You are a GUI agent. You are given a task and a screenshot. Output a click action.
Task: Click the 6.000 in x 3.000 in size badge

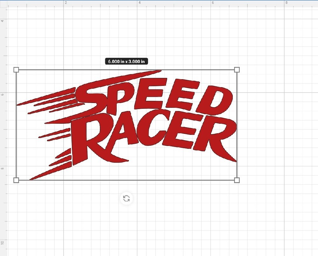[x=127, y=61]
